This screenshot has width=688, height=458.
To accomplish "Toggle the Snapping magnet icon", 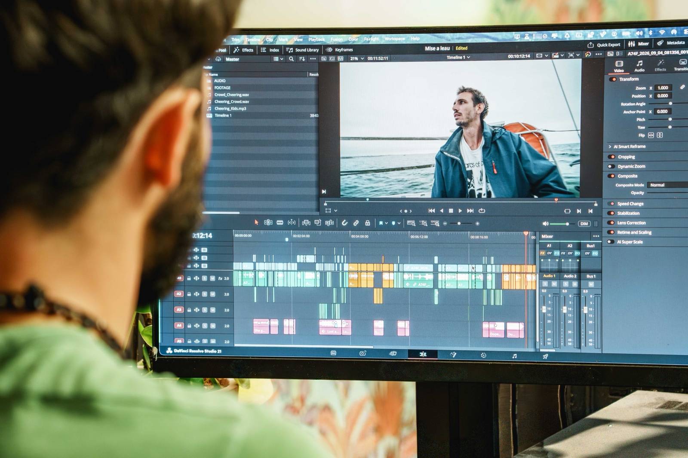I will pyautogui.click(x=344, y=223).
